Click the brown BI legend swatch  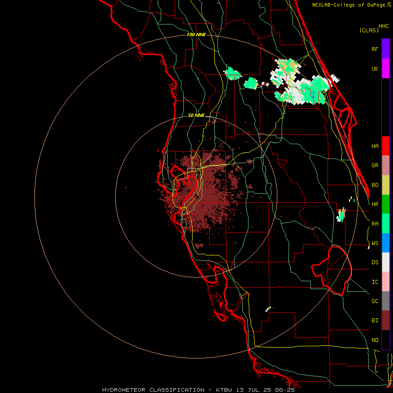[386, 321]
